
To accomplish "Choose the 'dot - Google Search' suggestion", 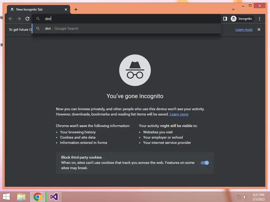I will click(127, 28).
